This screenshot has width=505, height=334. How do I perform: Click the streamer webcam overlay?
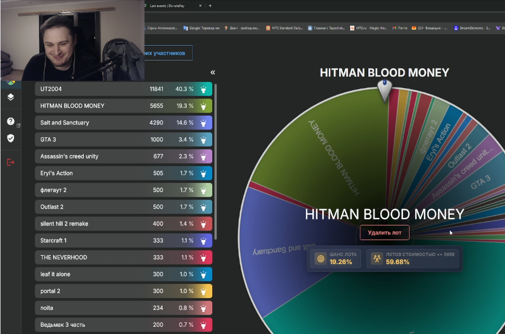pyautogui.click(x=73, y=40)
